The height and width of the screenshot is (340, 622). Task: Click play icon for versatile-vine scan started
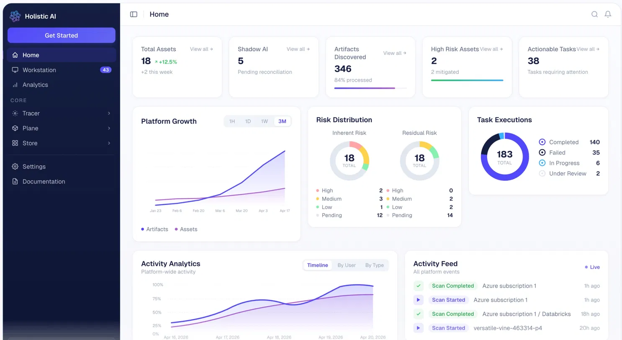[419, 328]
